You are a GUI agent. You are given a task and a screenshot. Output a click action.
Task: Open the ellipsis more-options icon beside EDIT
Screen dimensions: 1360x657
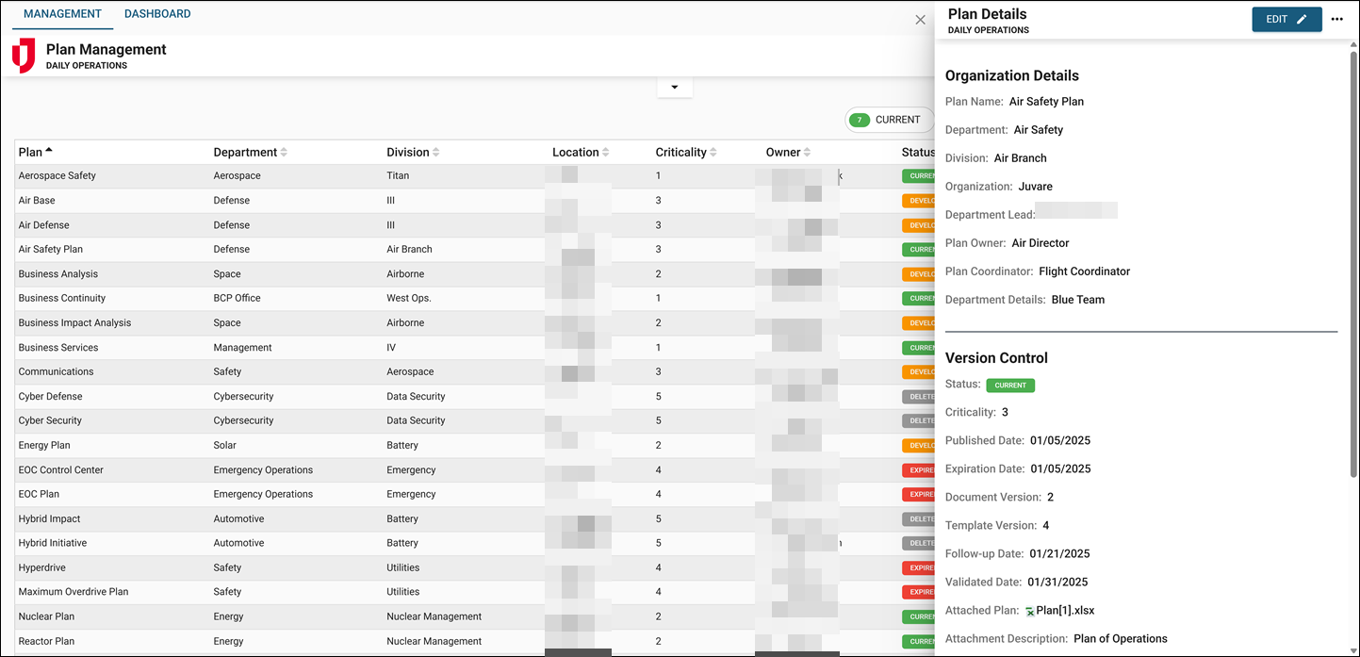(1337, 19)
